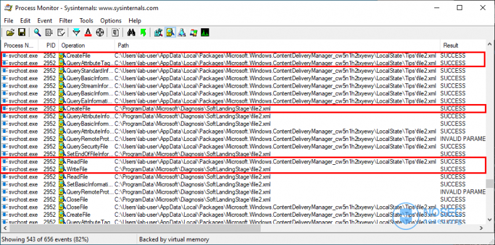
Task: Toggle event capture with the magnifier icon
Action: 37,32
